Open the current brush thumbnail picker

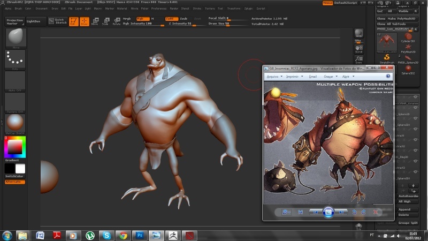16,37
